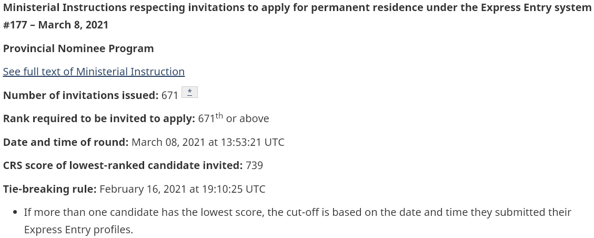The height and width of the screenshot is (238, 594).
Task: Click the "Tie-breaking rule:" label
Action: coord(50,189)
